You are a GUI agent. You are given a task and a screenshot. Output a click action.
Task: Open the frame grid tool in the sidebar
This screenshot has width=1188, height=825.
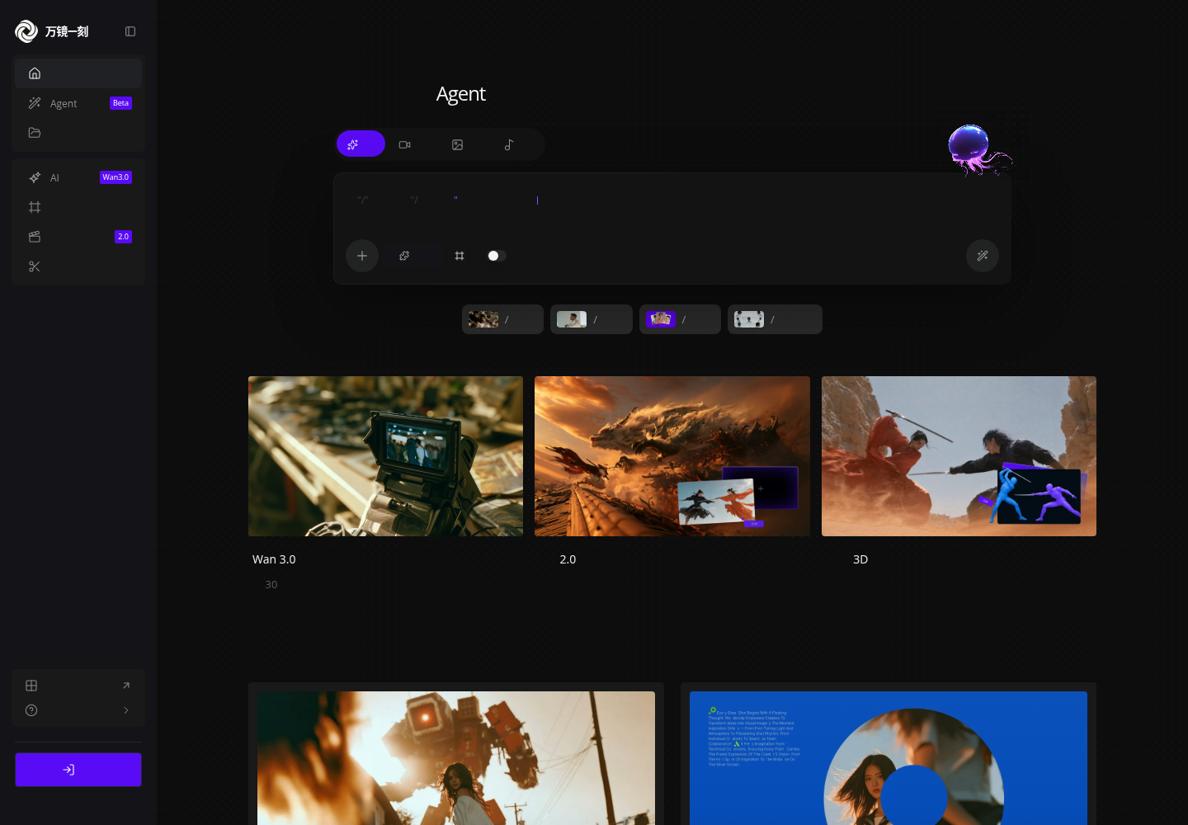pyautogui.click(x=78, y=207)
